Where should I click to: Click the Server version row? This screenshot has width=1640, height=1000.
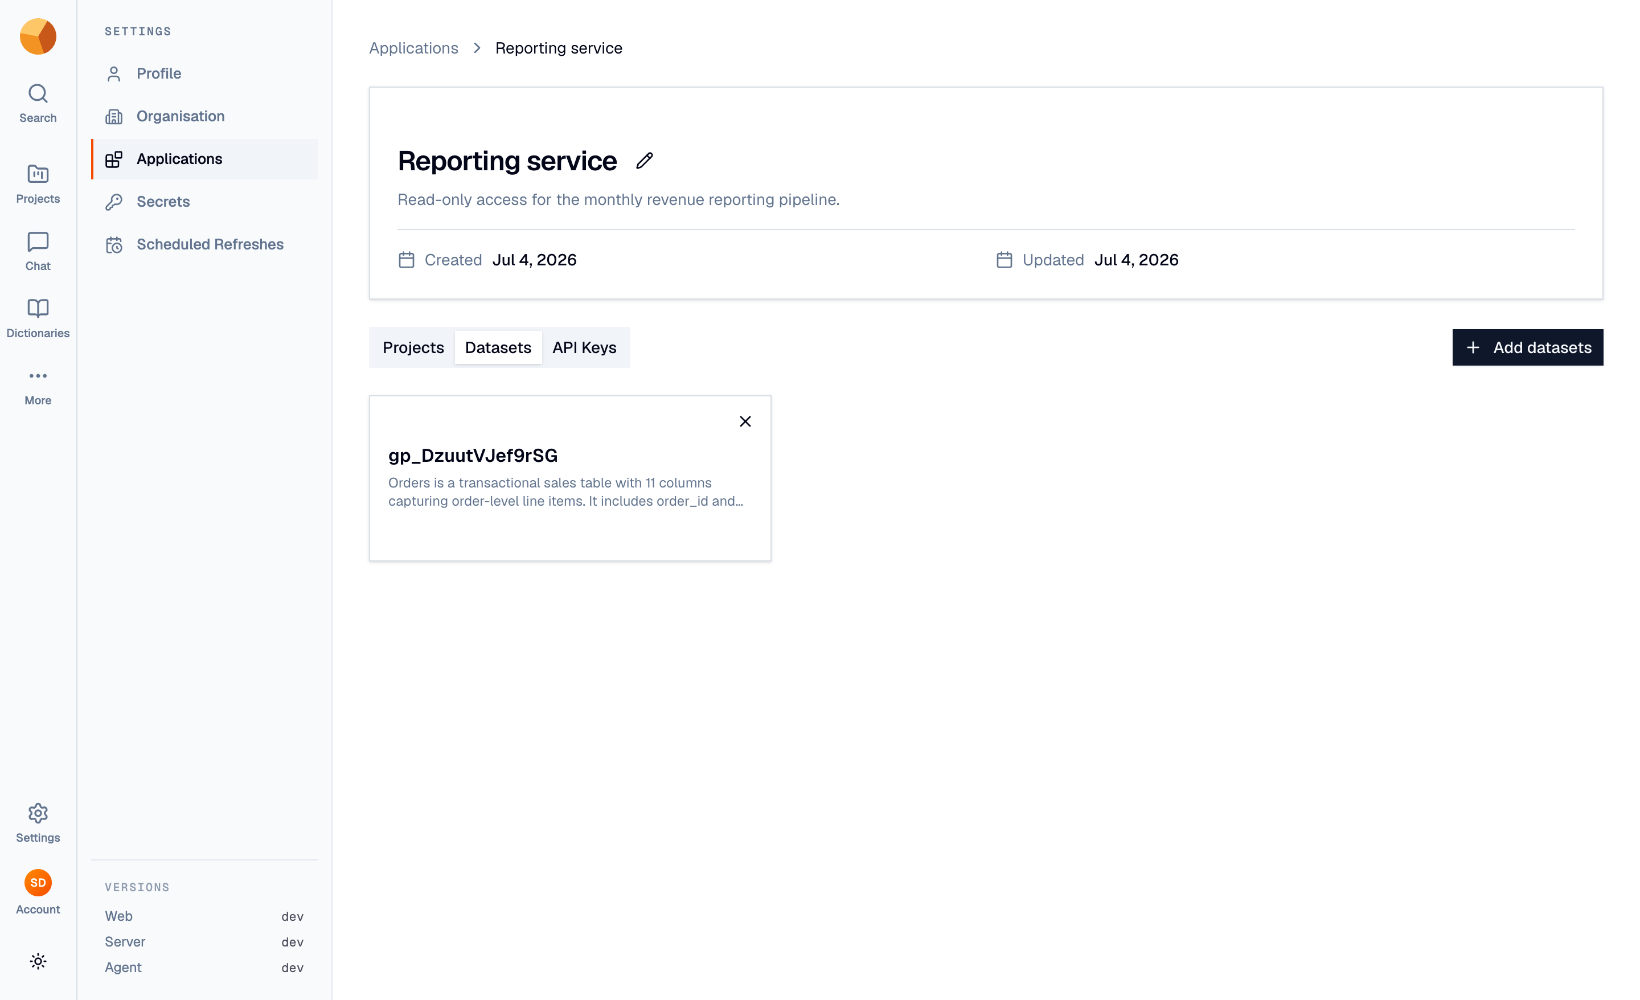(x=204, y=941)
